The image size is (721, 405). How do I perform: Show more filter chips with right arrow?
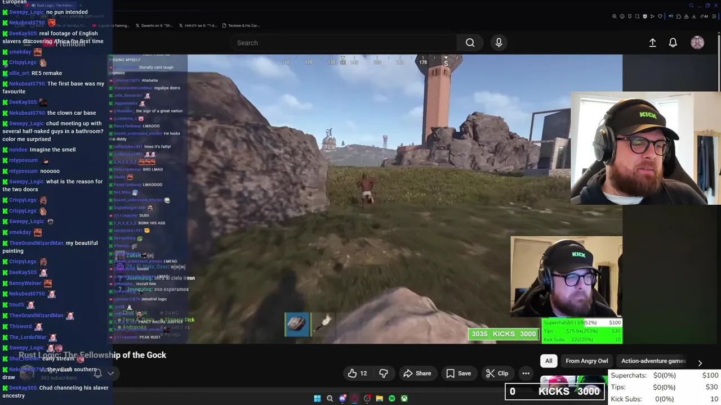[x=700, y=363]
